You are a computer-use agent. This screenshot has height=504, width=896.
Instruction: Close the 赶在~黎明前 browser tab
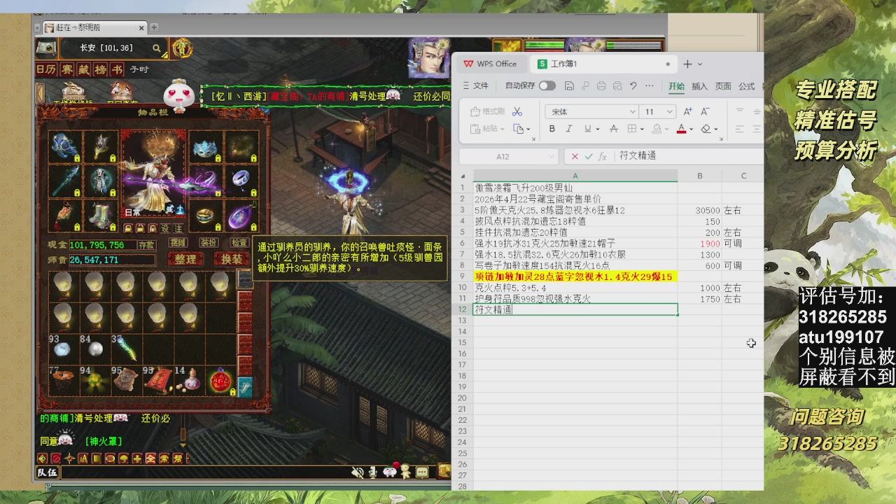point(141,28)
